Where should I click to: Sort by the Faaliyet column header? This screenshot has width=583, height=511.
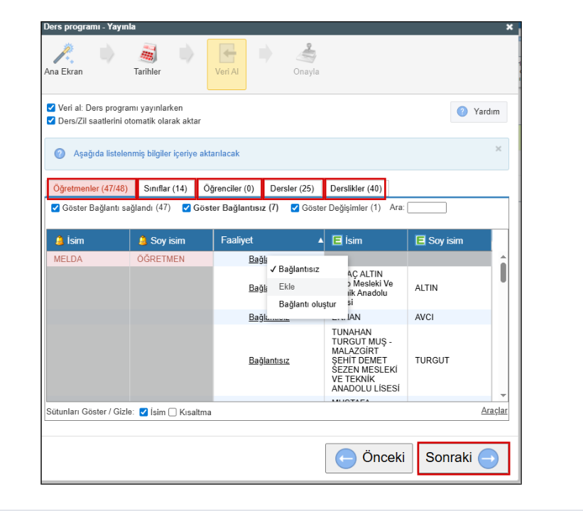pyautogui.click(x=268, y=241)
